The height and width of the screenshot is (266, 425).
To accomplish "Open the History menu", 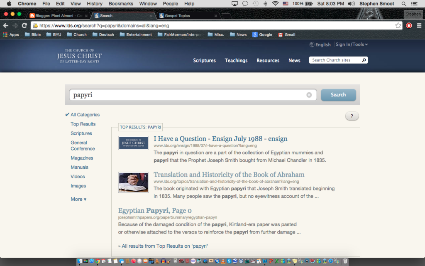I will pos(95,4).
